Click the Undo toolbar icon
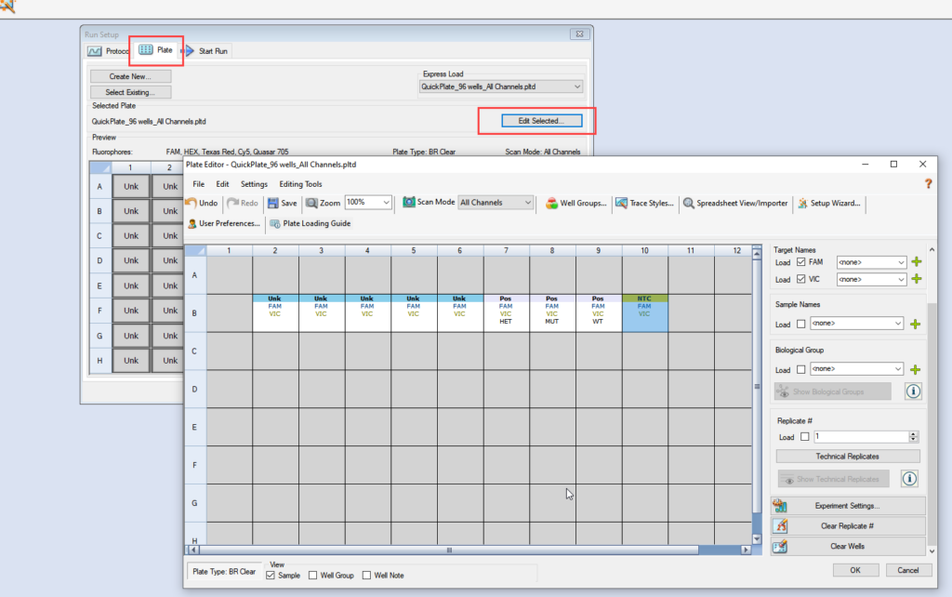952x597 pixels. click(x=192, y=203)
